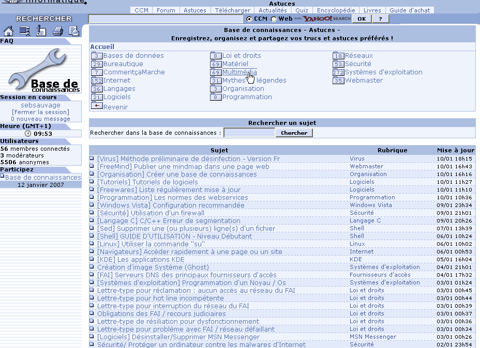Click the folder icon numbered 53 beside Sécurité
Screen dimensions: 480x348
click(x=338, y=64)
